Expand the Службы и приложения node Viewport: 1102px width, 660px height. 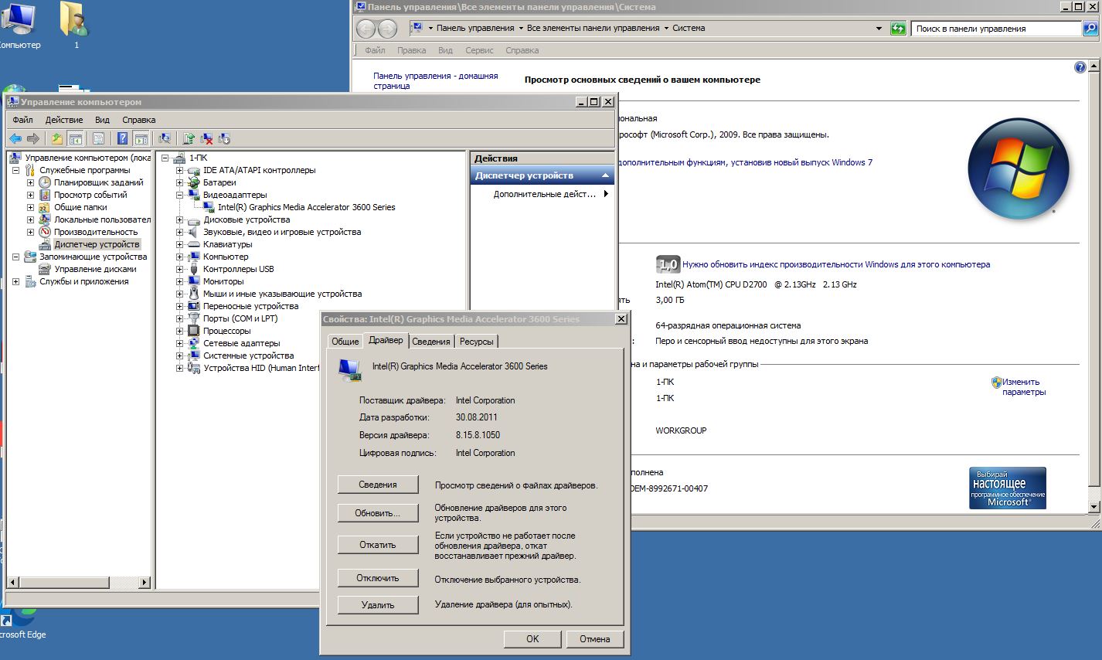click(15, 281)
